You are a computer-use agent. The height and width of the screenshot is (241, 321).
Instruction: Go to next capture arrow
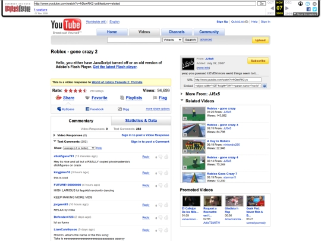[287, 8]
